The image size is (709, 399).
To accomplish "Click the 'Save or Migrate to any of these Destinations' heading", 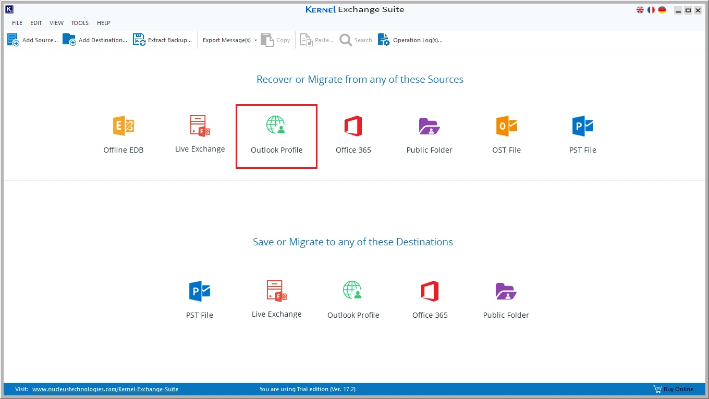I will [x=353, y=242].
